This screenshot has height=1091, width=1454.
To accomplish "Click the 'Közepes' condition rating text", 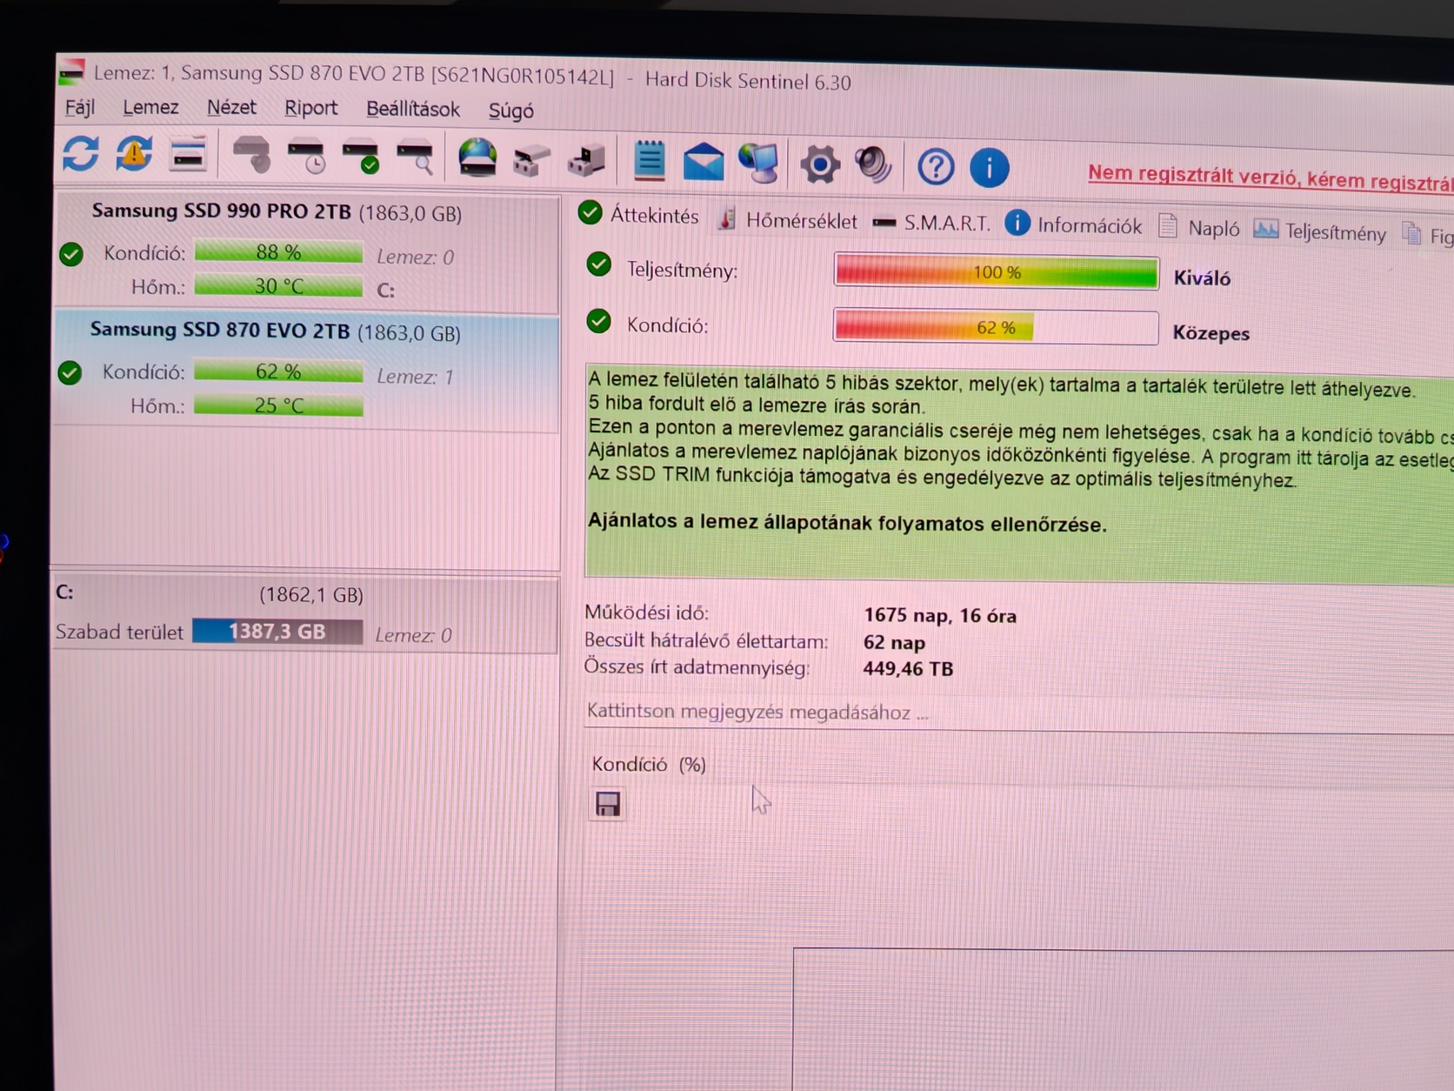I will pyautogui.click(x=1211, y=333).
